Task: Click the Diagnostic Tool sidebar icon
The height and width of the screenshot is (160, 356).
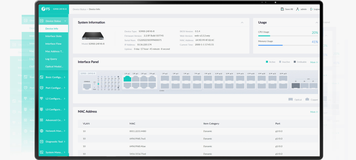Action: pos(42,142)
